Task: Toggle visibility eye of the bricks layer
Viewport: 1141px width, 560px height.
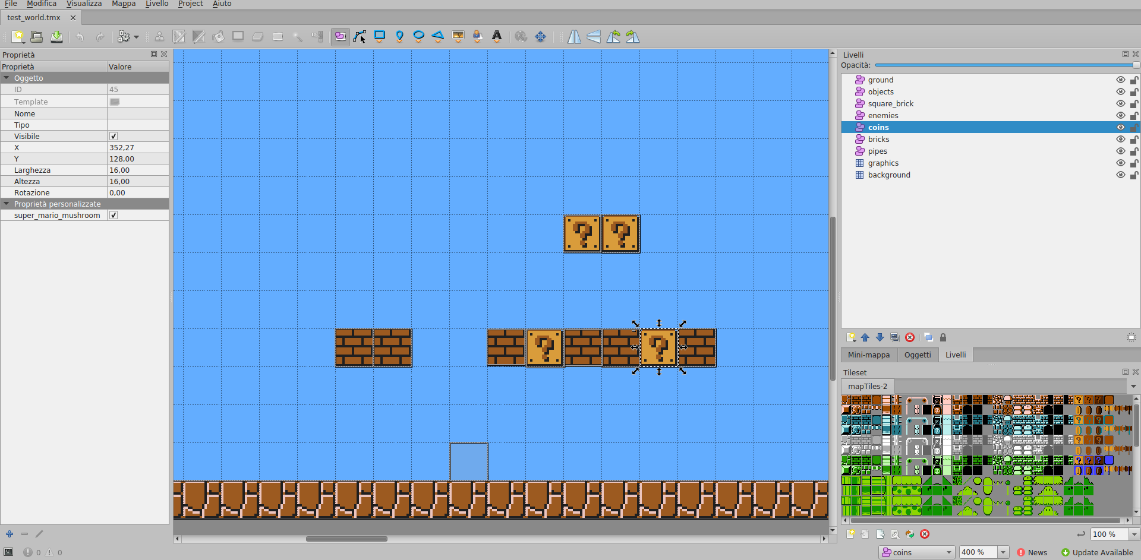Action: click(1121, 139)
